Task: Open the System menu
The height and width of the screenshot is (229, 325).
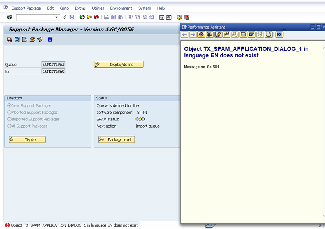Action: [x=145, y=8]
